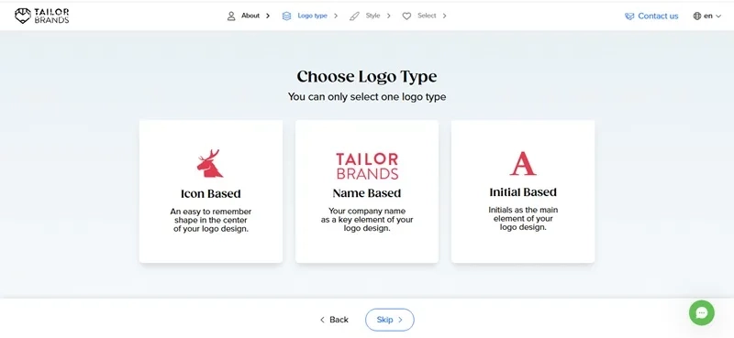Screen dimensions: 734x338
Task: Open the Contact us link
Action: 651,16
